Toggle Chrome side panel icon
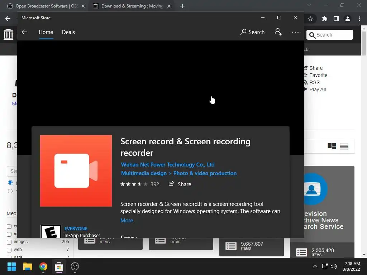This screenshot has height=275, width=367. pyautogui.click(x=336, y=19)
